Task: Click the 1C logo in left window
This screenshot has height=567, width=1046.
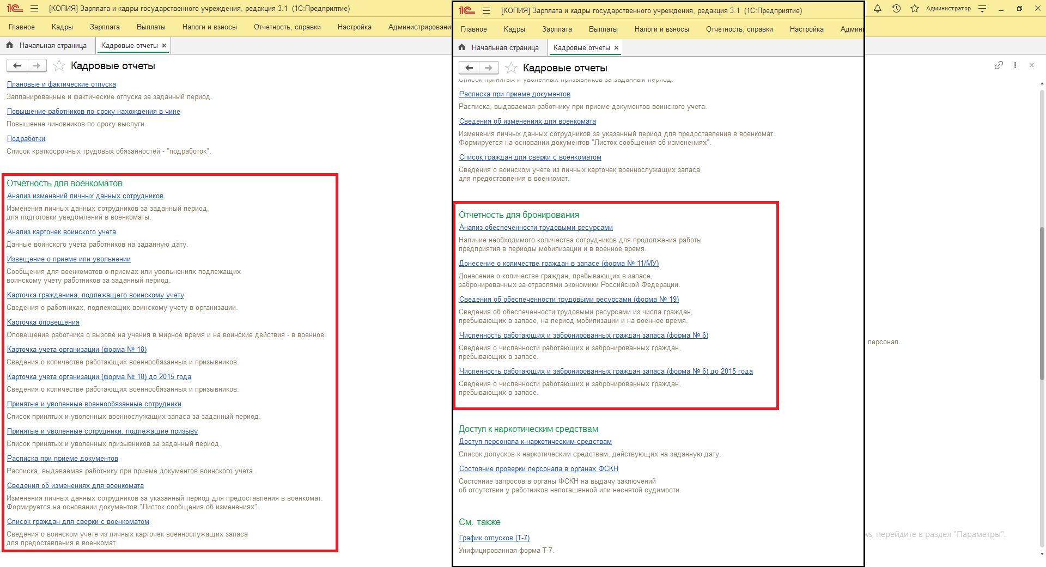Action: click(x=15, y=9)
